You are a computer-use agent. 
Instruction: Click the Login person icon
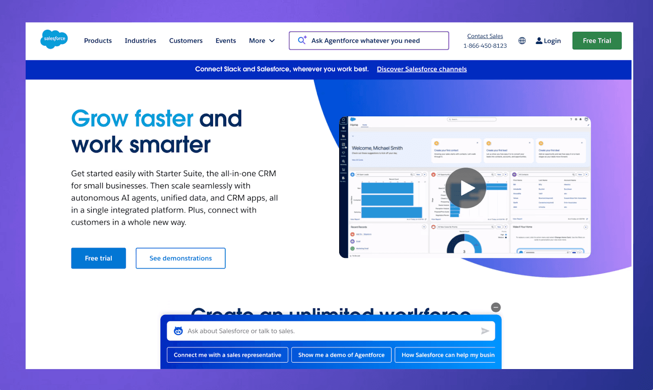(x=540, y=40)
